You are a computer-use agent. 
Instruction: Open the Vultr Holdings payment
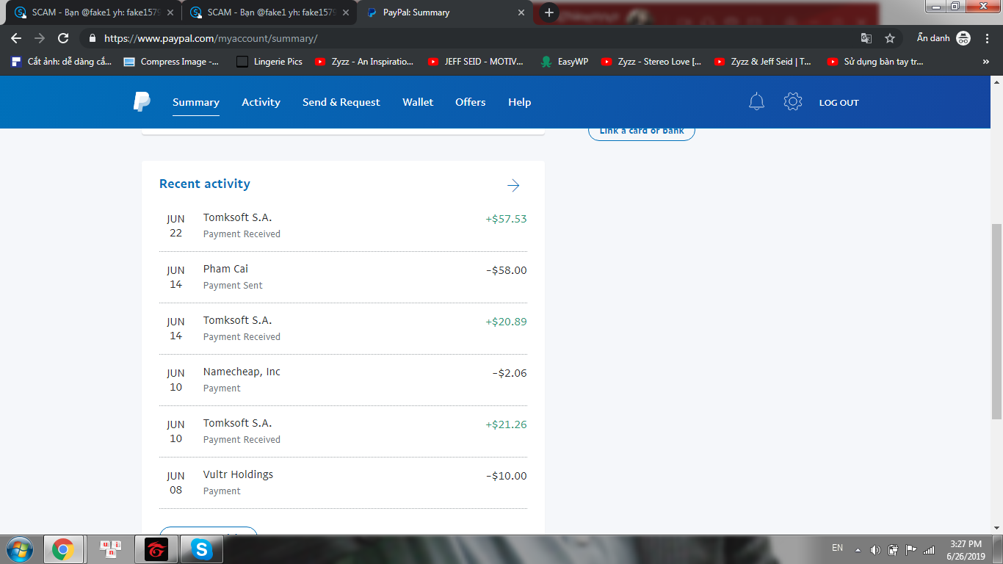pyautogui.click(x=343, y=483)
